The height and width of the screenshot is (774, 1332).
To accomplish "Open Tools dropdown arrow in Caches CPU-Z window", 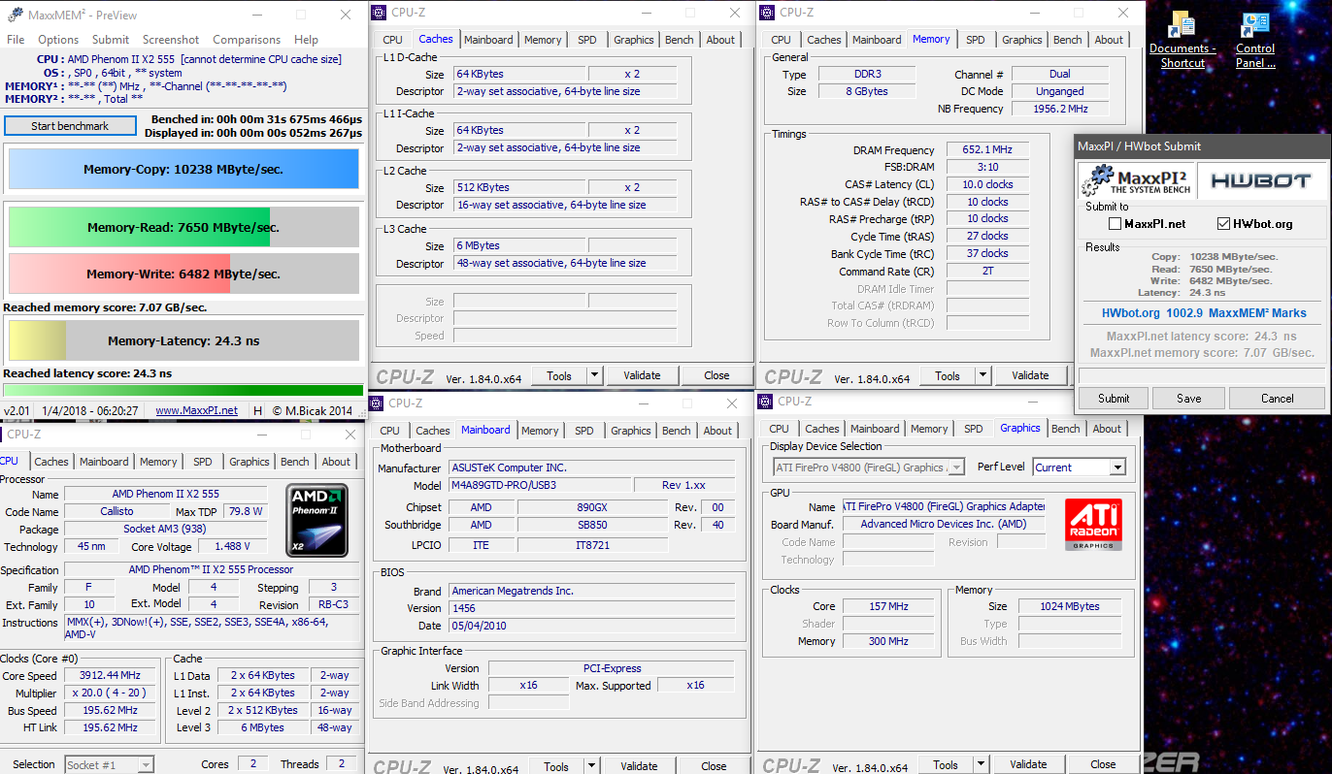I will click(595, 375).
